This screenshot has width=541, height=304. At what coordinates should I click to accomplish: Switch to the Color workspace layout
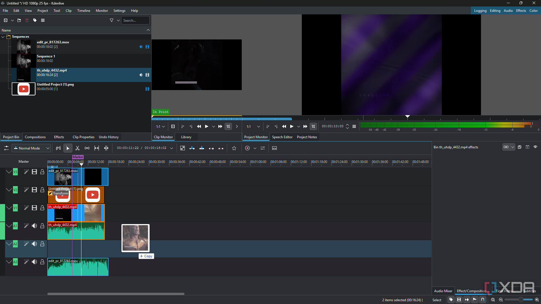pos(533,11)
